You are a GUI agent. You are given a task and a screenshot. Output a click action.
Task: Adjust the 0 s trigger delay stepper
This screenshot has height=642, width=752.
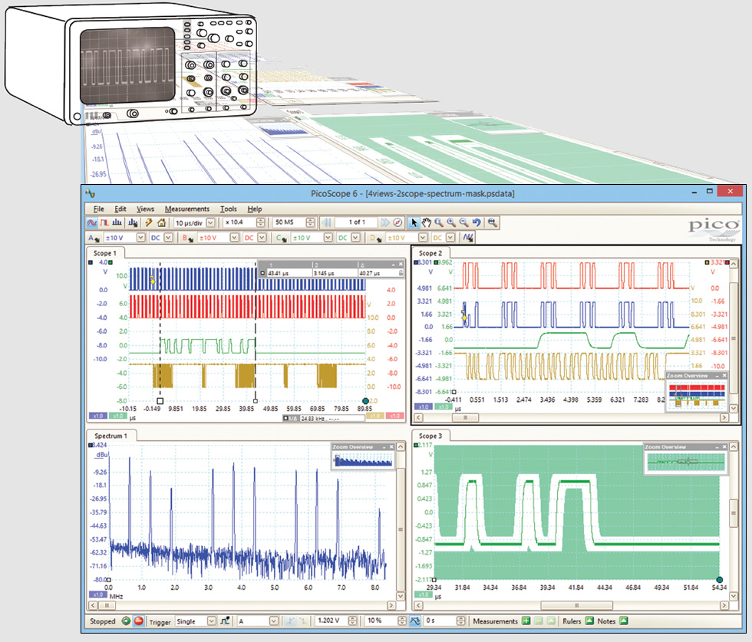pyautogui.click(x=460, y=621)
